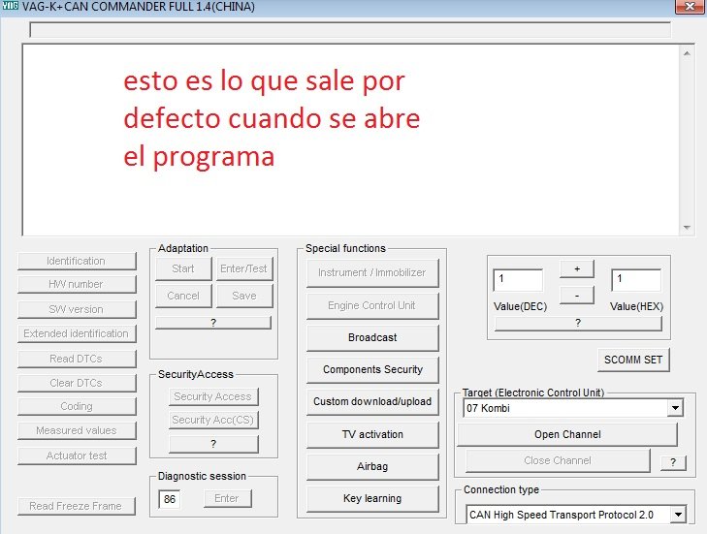This screenshot has width=707, height=534.
Task: Click Close Channel button
Action: pos(558,461)
